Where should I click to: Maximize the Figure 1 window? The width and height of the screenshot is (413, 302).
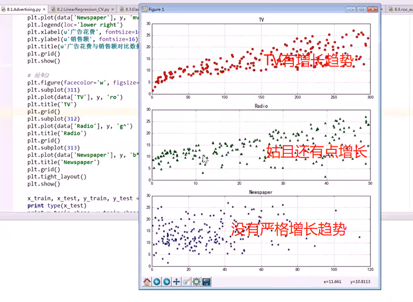[x=362, y=9]
